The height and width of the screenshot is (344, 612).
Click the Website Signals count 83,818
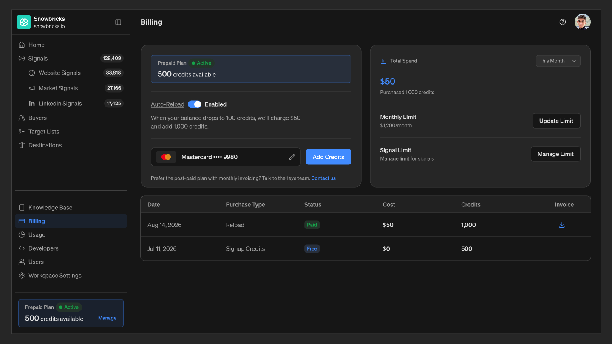click(113, 73)
